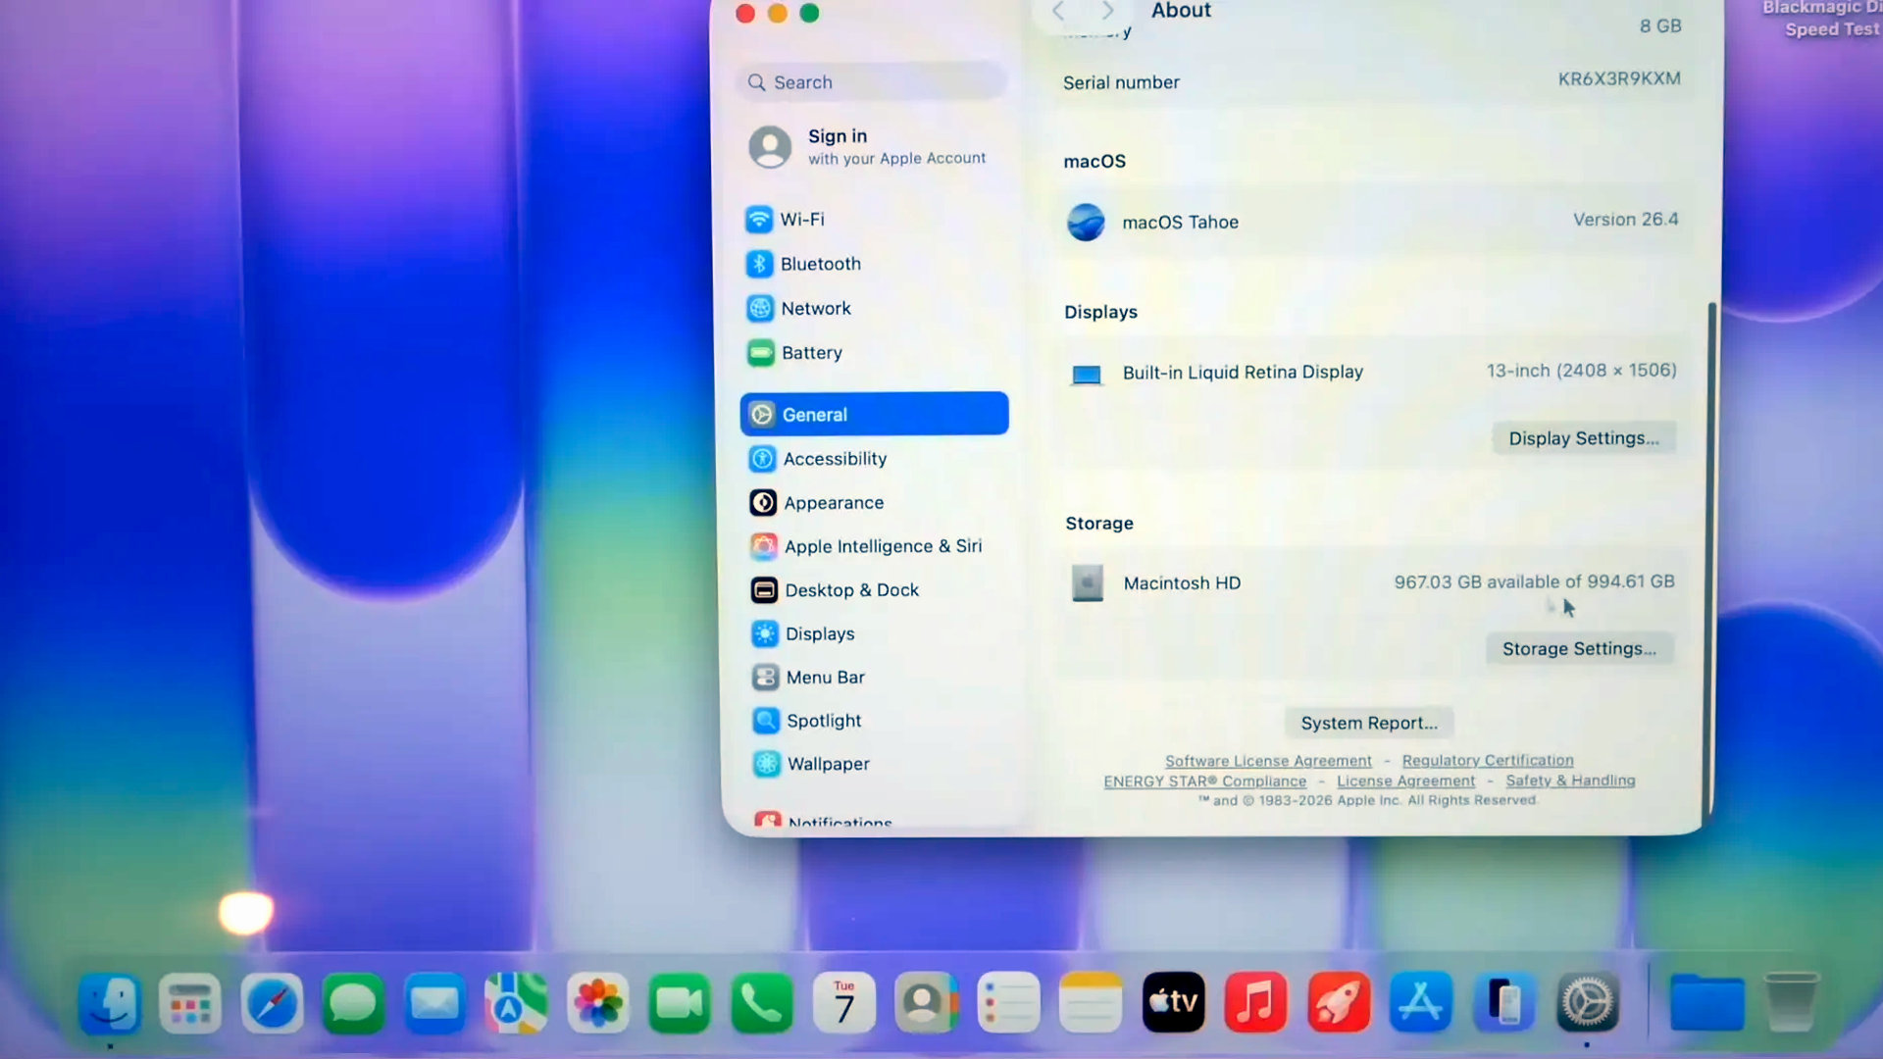Open Bluetooth settings from the sidebar
Viewport: 1883px width, 1059px height.
821,264
